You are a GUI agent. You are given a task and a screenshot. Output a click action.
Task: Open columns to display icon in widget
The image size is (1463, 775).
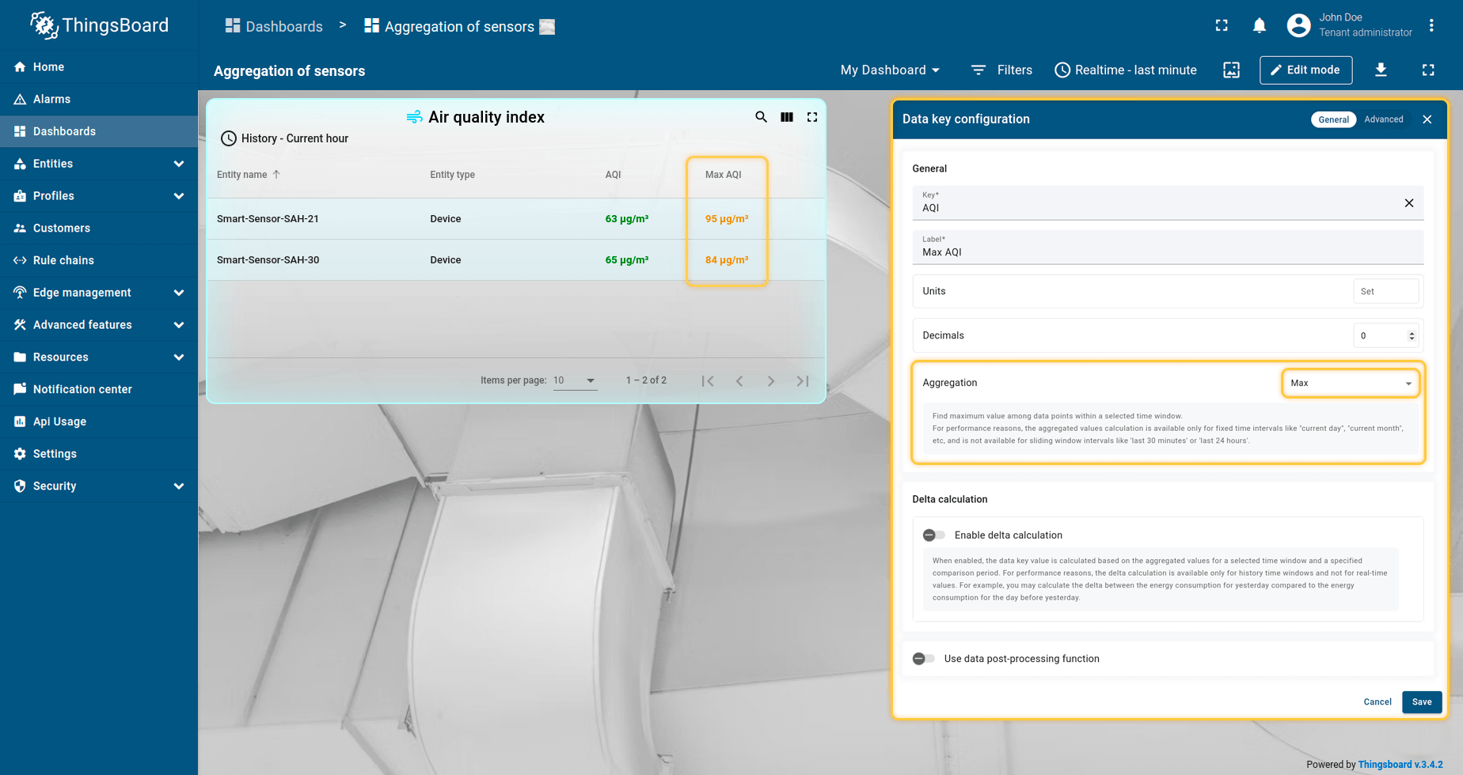[786, 117]
